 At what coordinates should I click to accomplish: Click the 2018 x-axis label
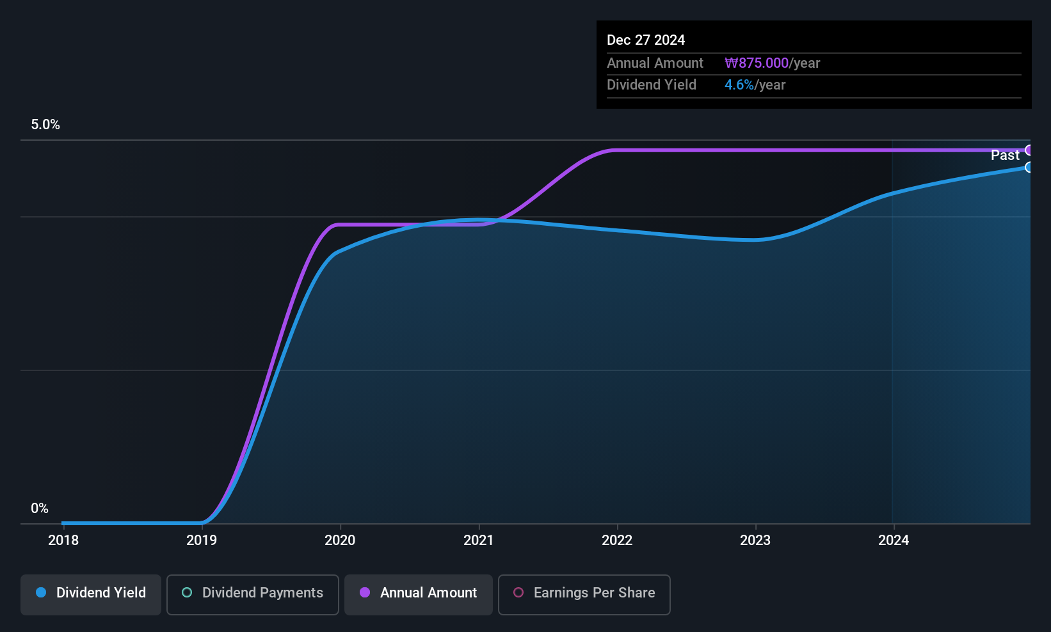63,541
